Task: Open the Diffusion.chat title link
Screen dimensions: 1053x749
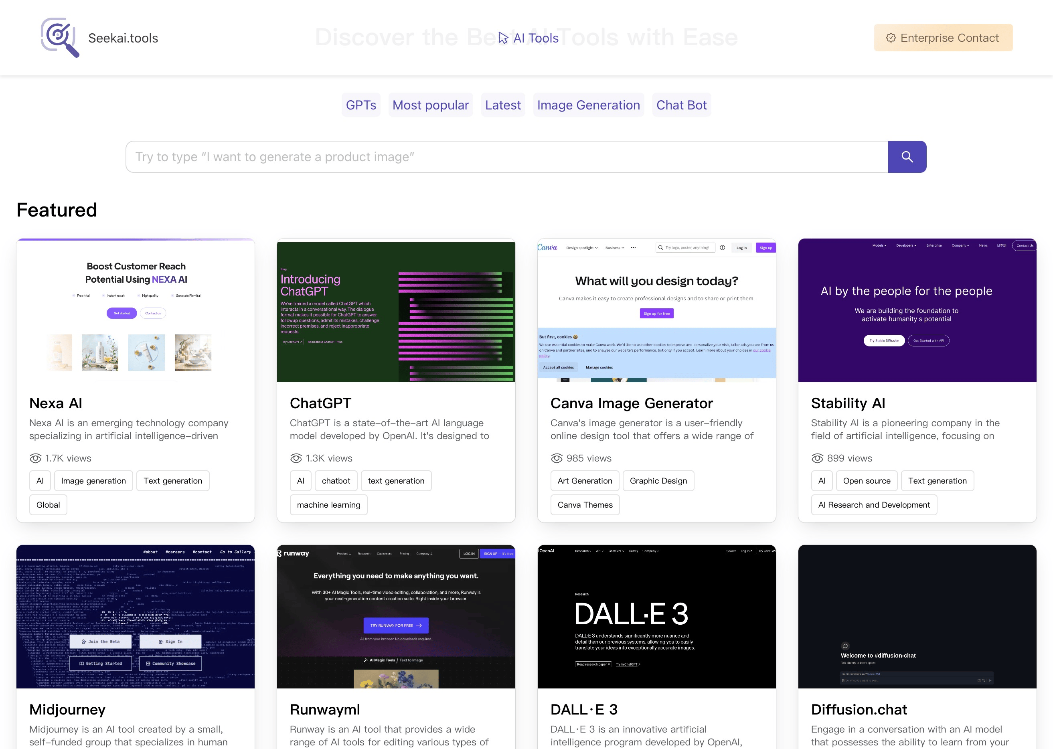Action: click(x=859, y=709)
